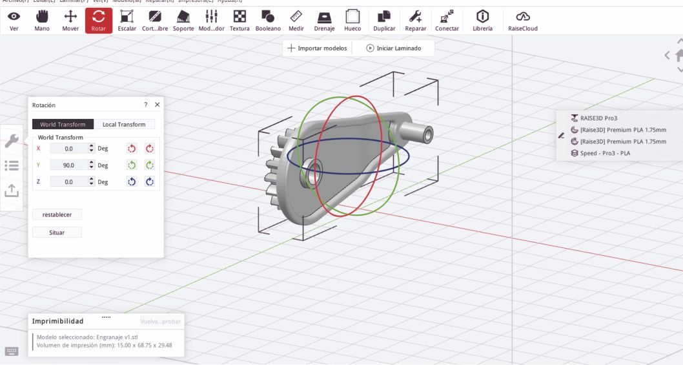Activate the Mano hand tool
The height and width of the screenshot is (365, 683).
click(x=42, y=21)
